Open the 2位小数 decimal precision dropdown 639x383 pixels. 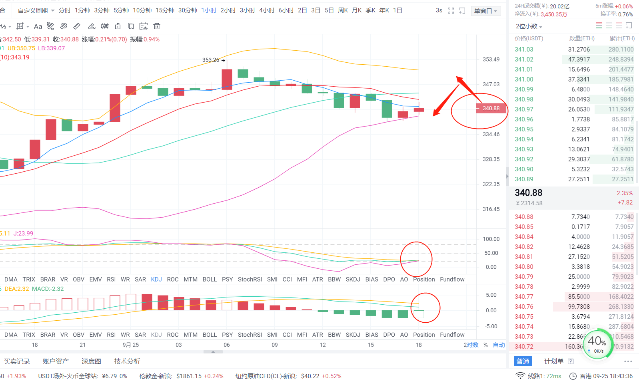tap(529, 26)
